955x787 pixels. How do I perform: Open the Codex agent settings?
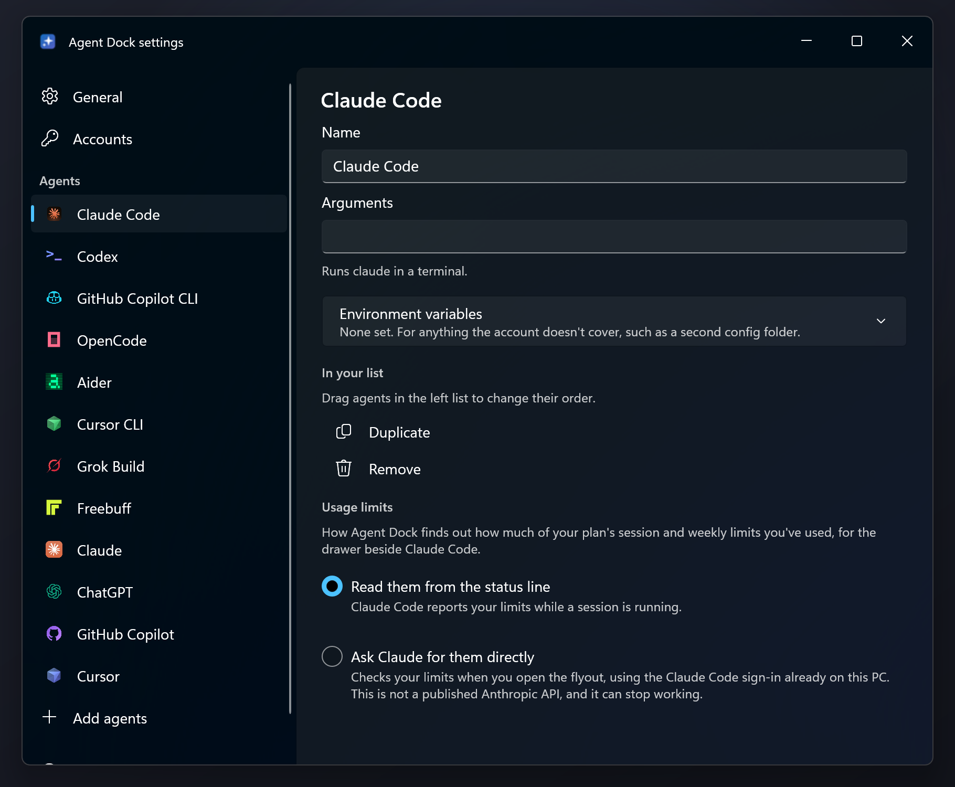pyautogui.click(x=159, y=256)
